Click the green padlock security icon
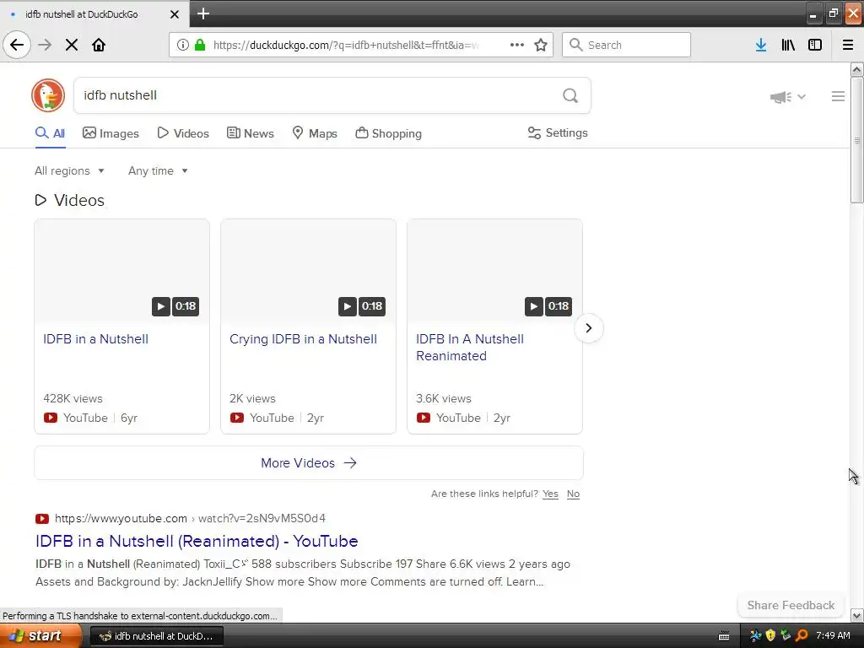This screenshot has height=648, width=864. coord(200,45)
